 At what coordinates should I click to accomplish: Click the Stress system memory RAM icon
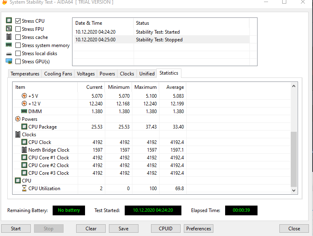(x=9, y=45)
